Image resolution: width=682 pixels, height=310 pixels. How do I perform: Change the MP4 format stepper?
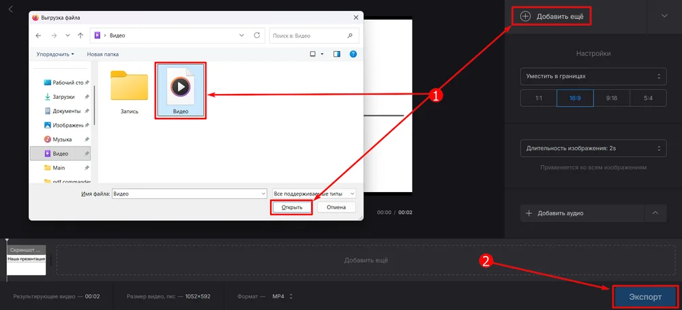(x=291, y=296)
